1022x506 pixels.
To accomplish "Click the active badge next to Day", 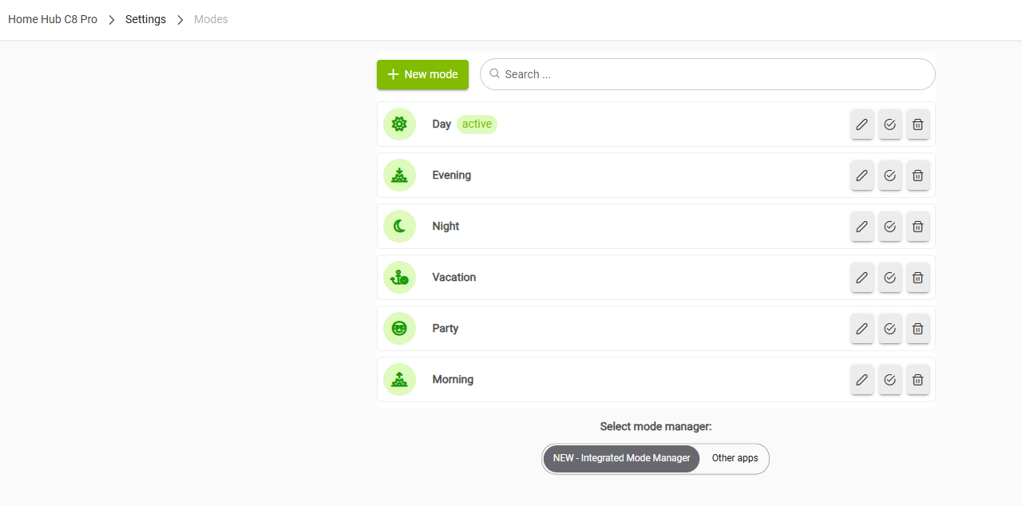I will (477, 124).
